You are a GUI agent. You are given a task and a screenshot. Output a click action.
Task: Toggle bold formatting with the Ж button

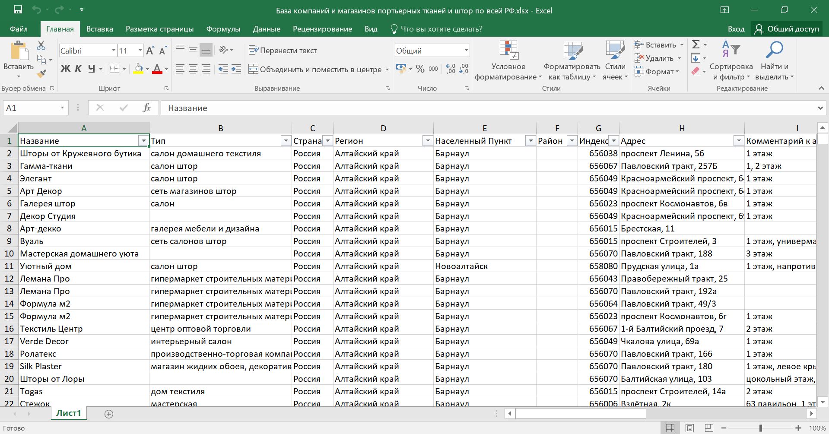[65, 69]
